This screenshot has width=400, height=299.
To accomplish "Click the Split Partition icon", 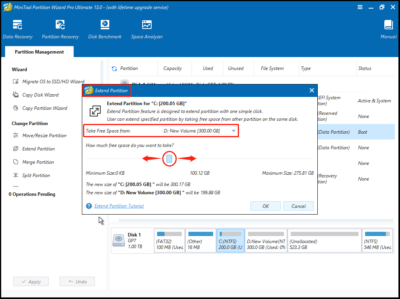I will tap(16, 175).
